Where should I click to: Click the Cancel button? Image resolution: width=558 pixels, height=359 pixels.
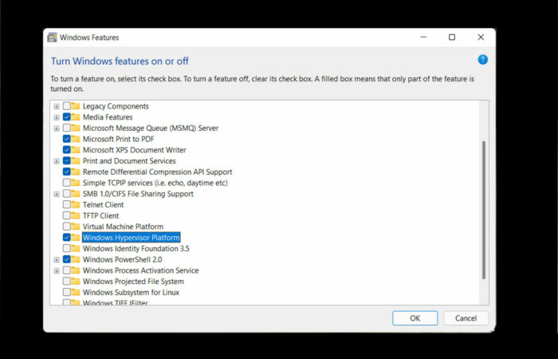pos(466,318)
